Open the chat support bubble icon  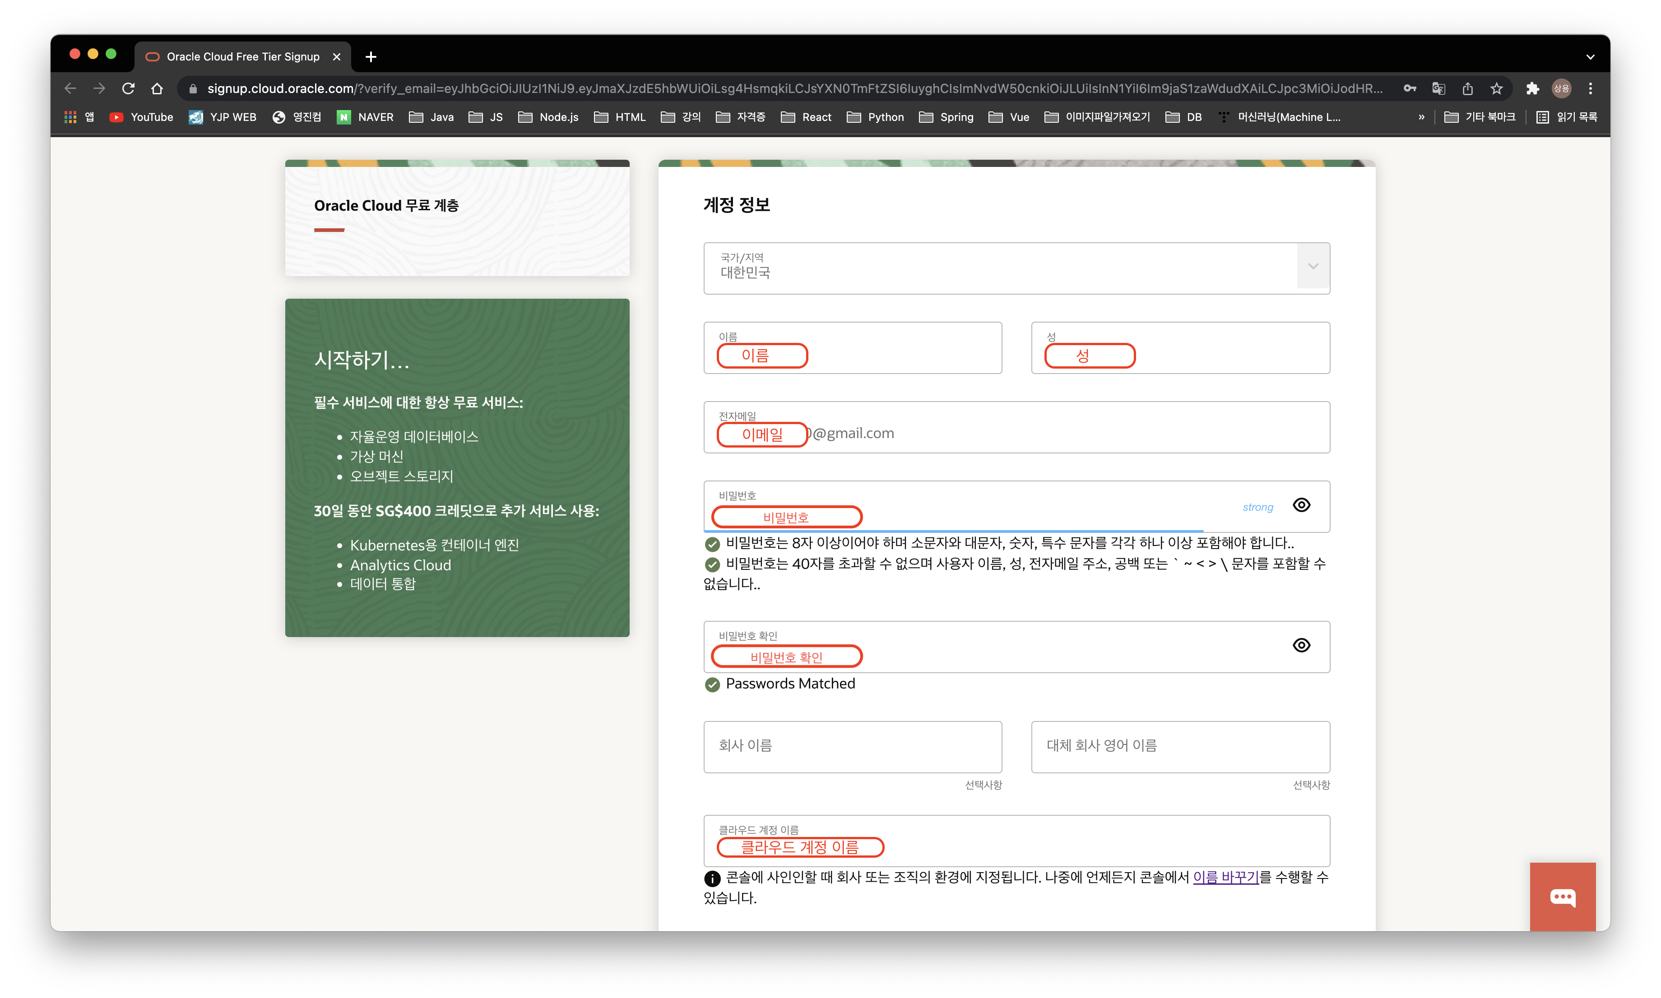click(1562, 896)
